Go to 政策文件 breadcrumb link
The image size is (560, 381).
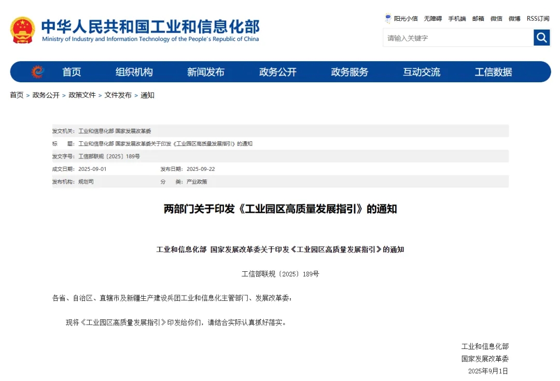coord(82,95)
